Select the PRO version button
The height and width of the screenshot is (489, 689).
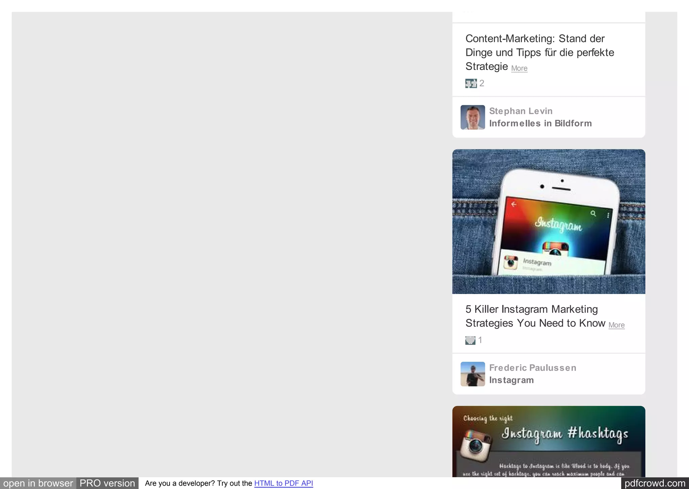107,483
